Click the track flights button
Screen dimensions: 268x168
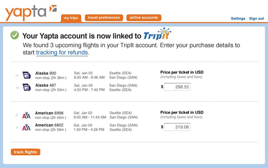coord(25,152)
